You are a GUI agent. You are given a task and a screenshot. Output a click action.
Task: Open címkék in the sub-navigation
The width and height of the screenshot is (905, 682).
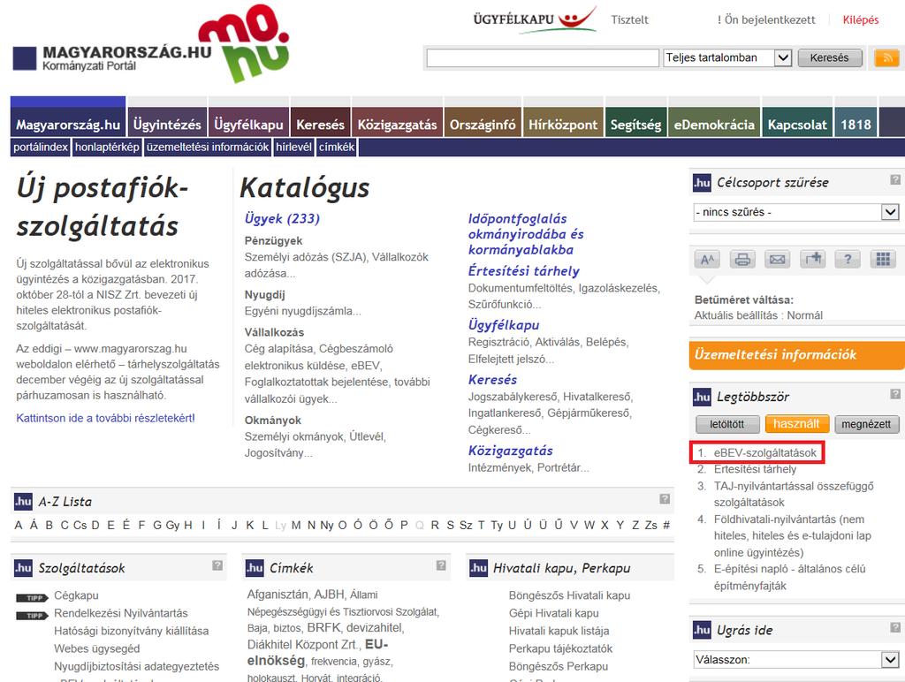(337, 148)
